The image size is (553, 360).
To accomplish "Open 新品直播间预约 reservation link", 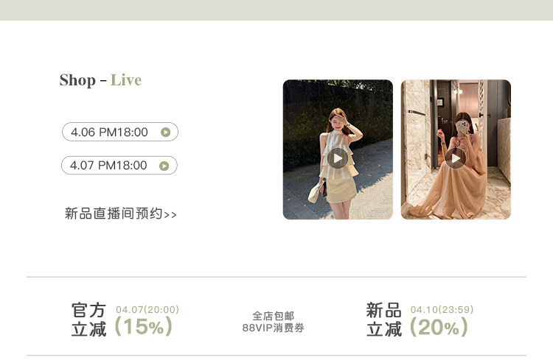I will (121, 213).
